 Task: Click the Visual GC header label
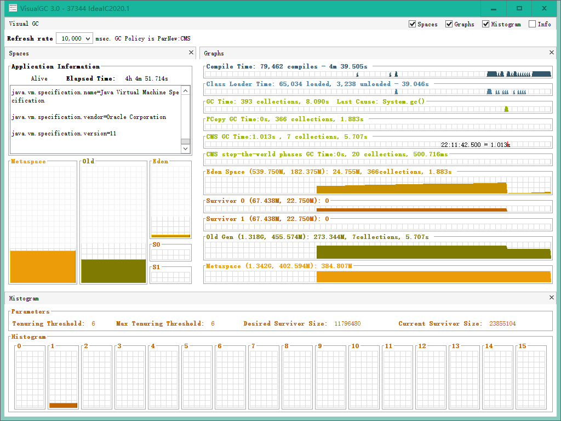click(x=24, y=24)
